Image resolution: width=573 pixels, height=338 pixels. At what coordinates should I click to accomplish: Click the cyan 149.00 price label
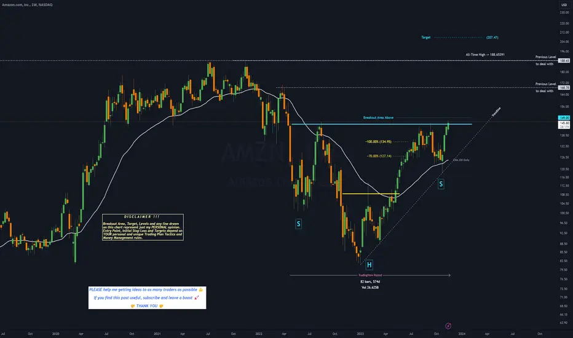click(564, 117)
